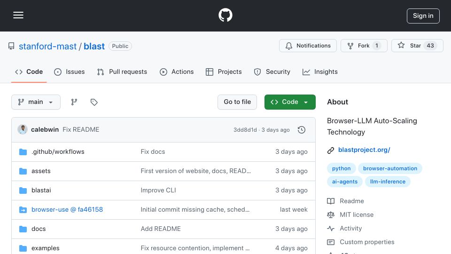Click the repository icon before stanford-mast
The height and width of the screenshot is (254, 451).
11,46
